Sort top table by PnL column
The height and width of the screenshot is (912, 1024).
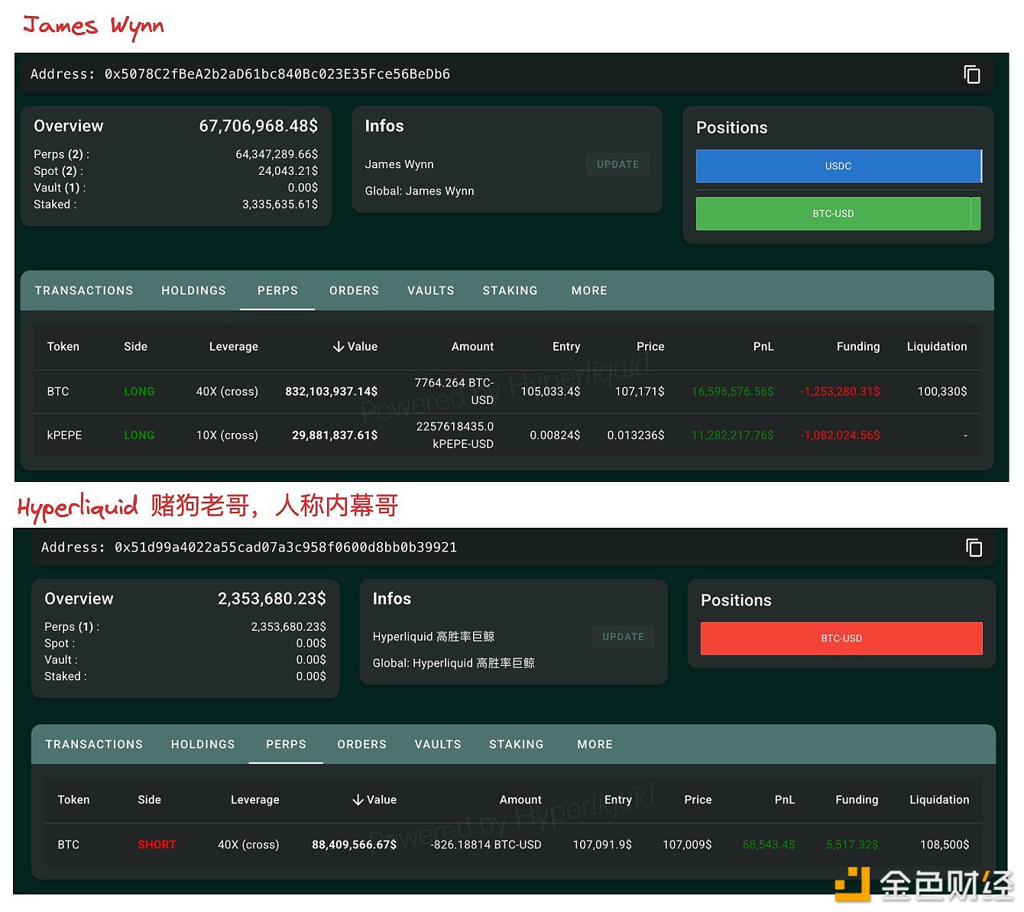click(763, 347)
